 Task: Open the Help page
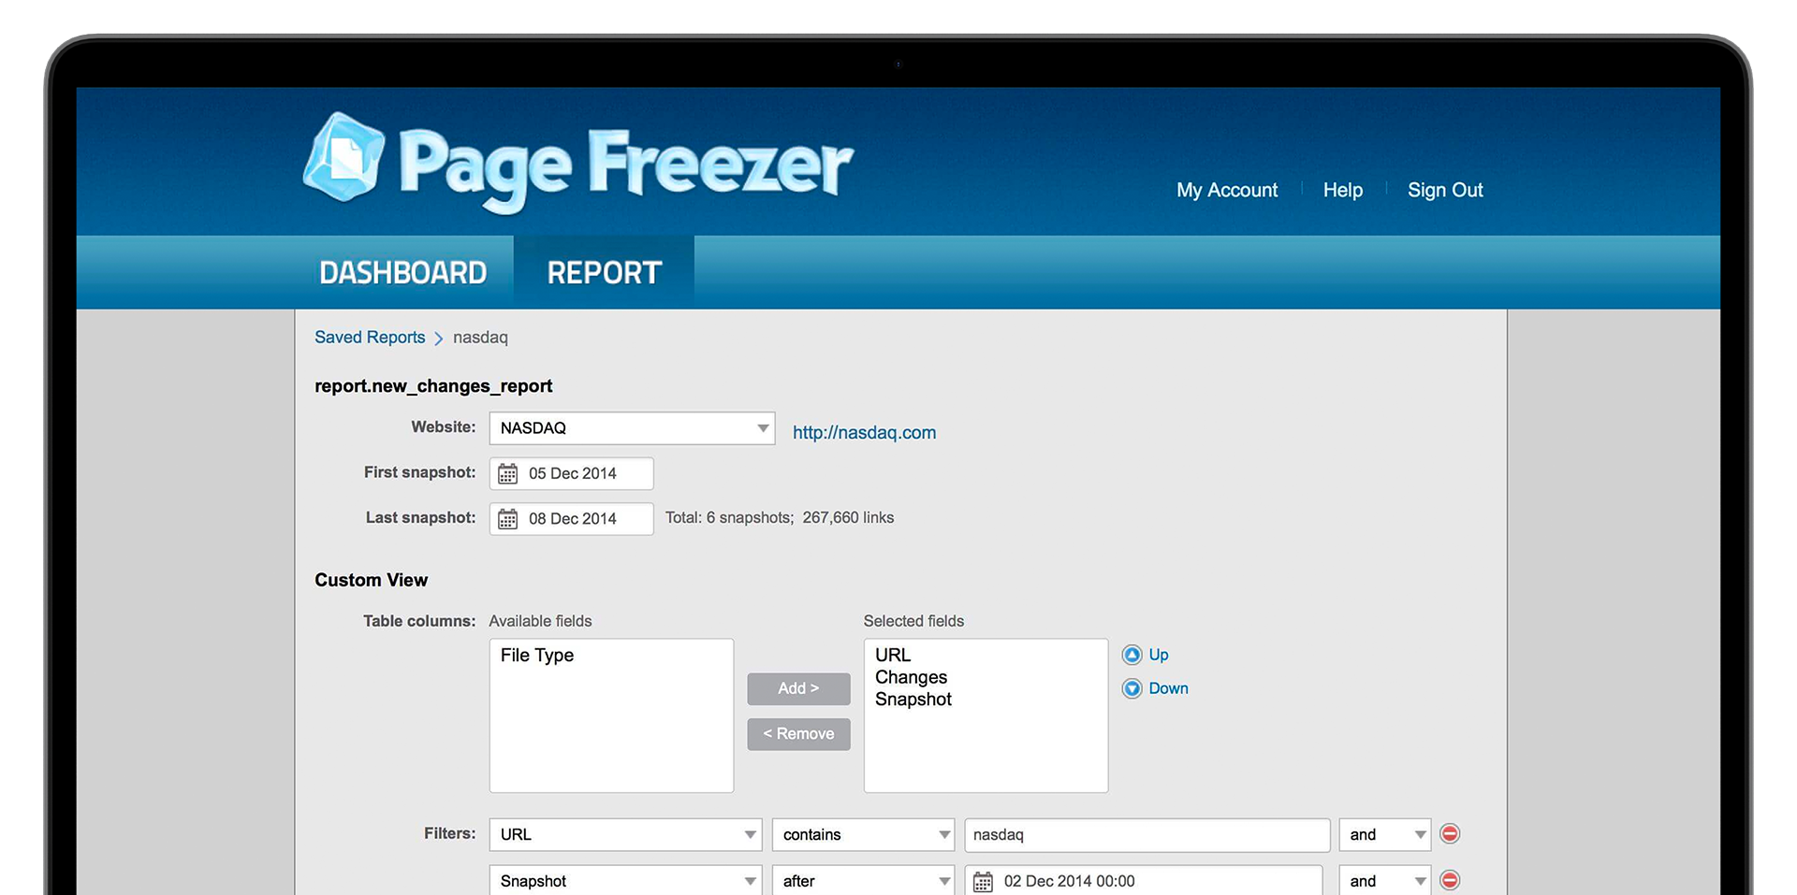[x=1343, y=190]
